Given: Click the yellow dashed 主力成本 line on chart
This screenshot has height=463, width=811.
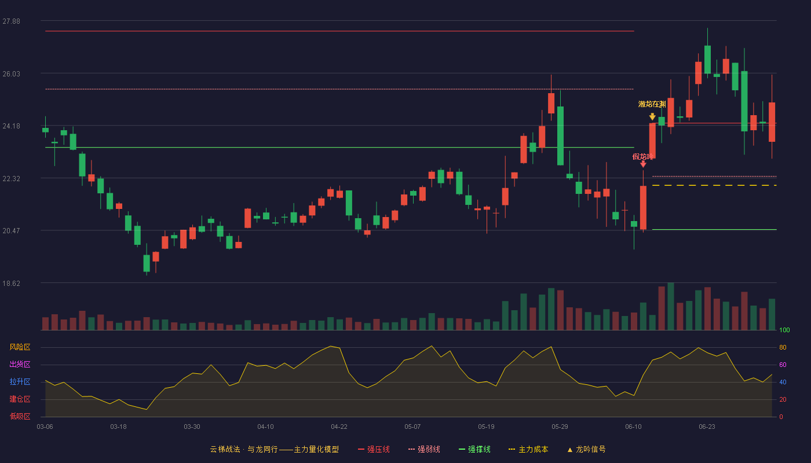Looking at the screenshot, I should coord(714,185).
